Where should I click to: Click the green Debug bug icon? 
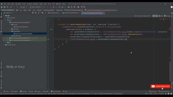[54, 7]
